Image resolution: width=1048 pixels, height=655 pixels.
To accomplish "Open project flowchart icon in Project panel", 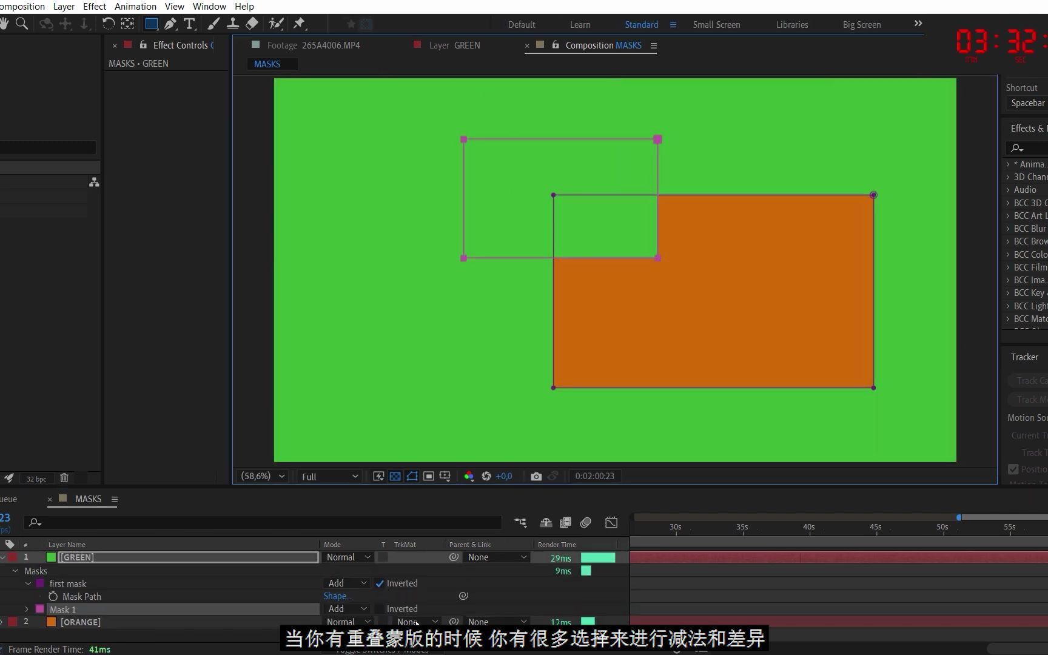I will coord(94,182).
